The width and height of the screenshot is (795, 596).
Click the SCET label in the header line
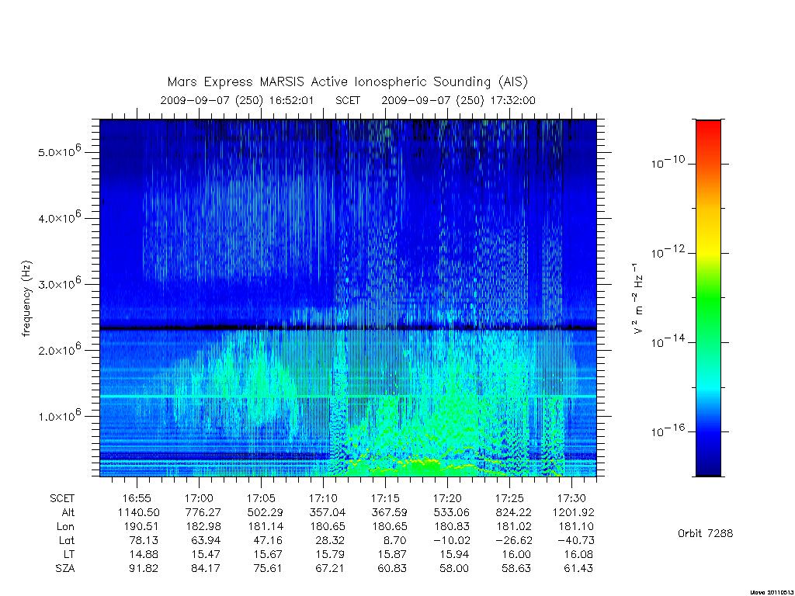[348, 100]
